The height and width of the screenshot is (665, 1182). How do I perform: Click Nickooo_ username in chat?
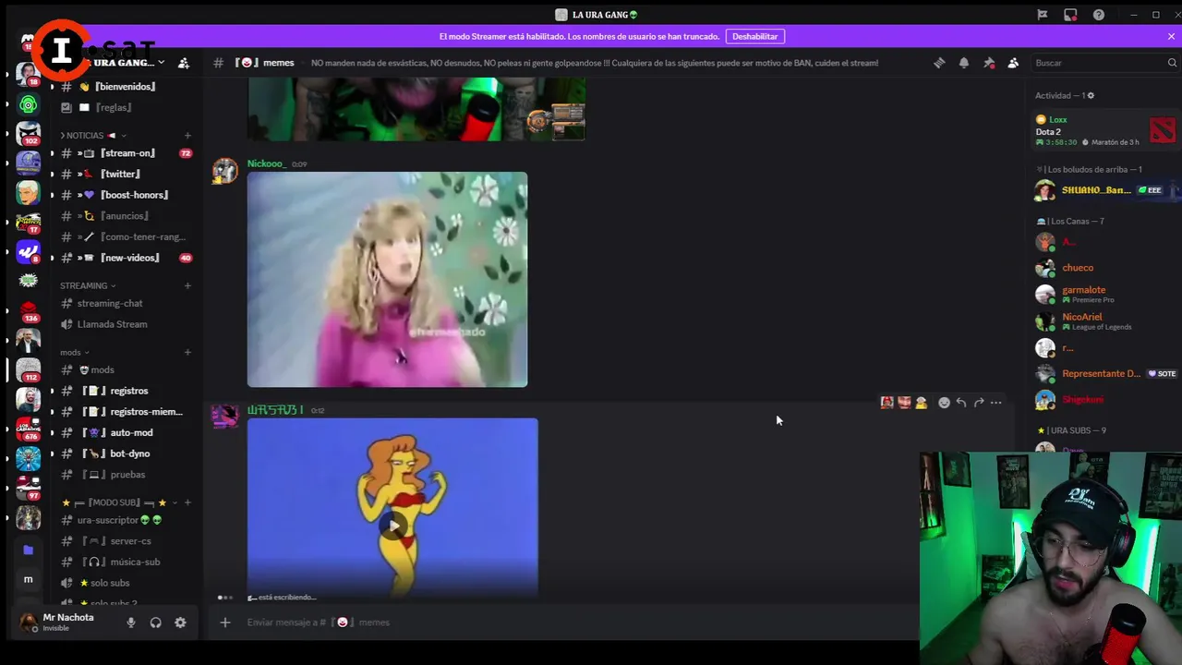click(x=267, y=163)
